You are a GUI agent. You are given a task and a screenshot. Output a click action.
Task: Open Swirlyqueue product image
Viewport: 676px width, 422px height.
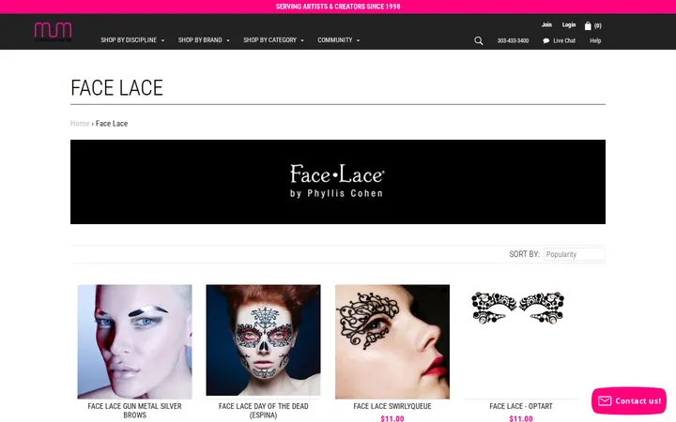pos(392,341)
